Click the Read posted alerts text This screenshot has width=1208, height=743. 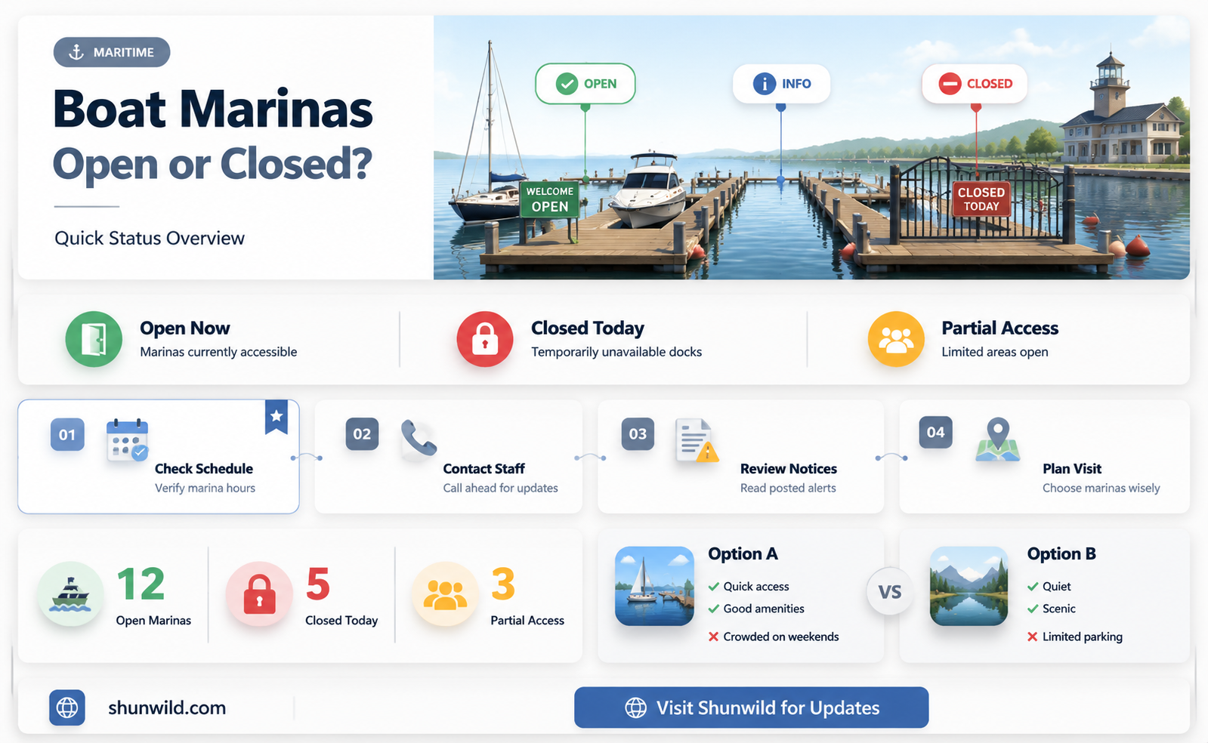coord(788,489)
